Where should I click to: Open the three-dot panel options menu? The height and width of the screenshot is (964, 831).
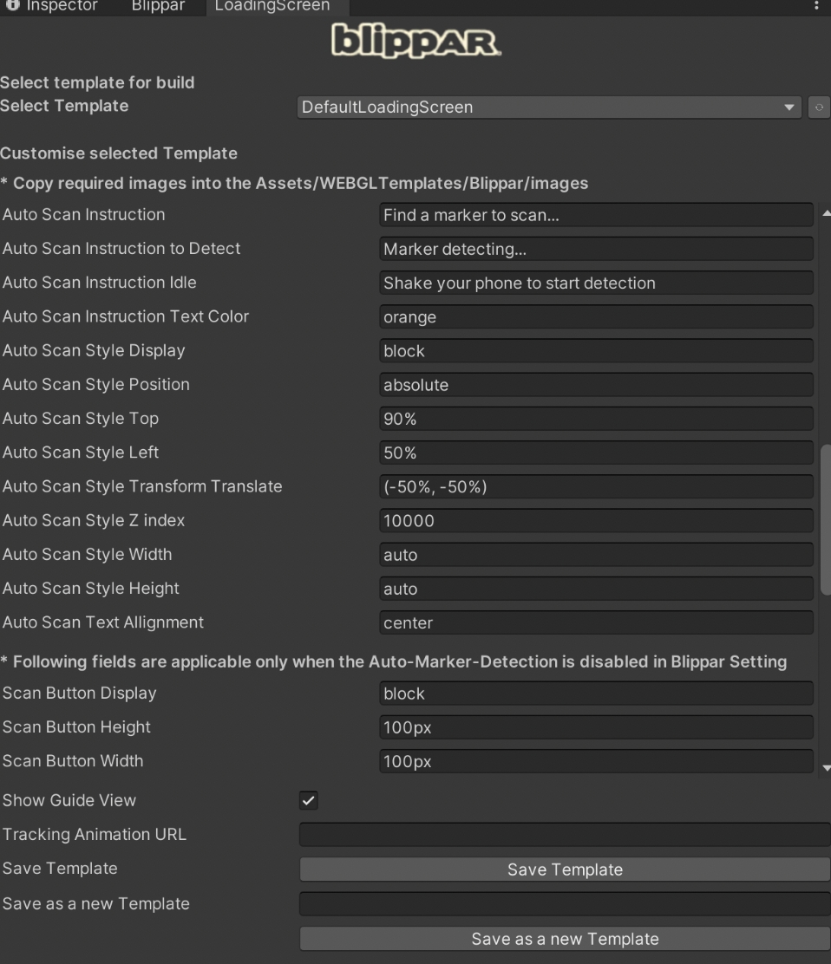coord(816,6)
